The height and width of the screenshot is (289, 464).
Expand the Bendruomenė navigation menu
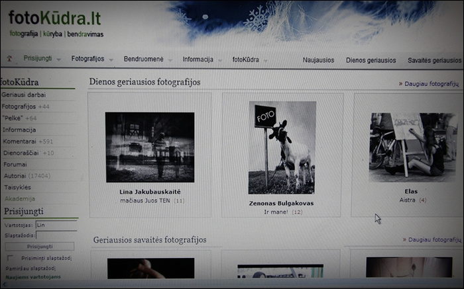[146, 60]
